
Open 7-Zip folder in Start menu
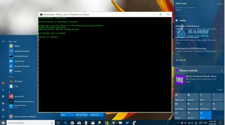14,86
